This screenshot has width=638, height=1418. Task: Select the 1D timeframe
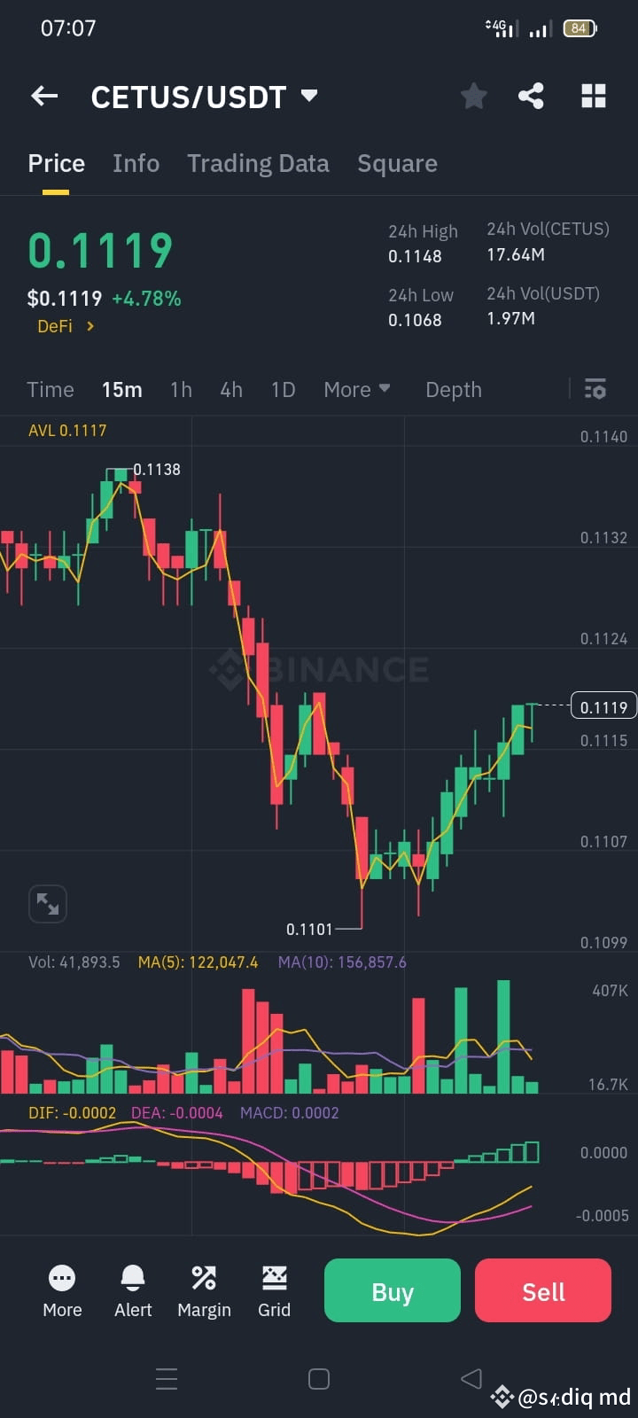(x=283, y=389)
